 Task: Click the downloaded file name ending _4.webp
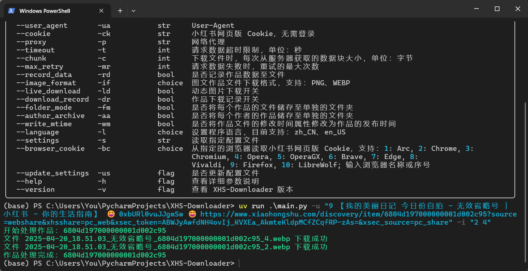point(158,239)
